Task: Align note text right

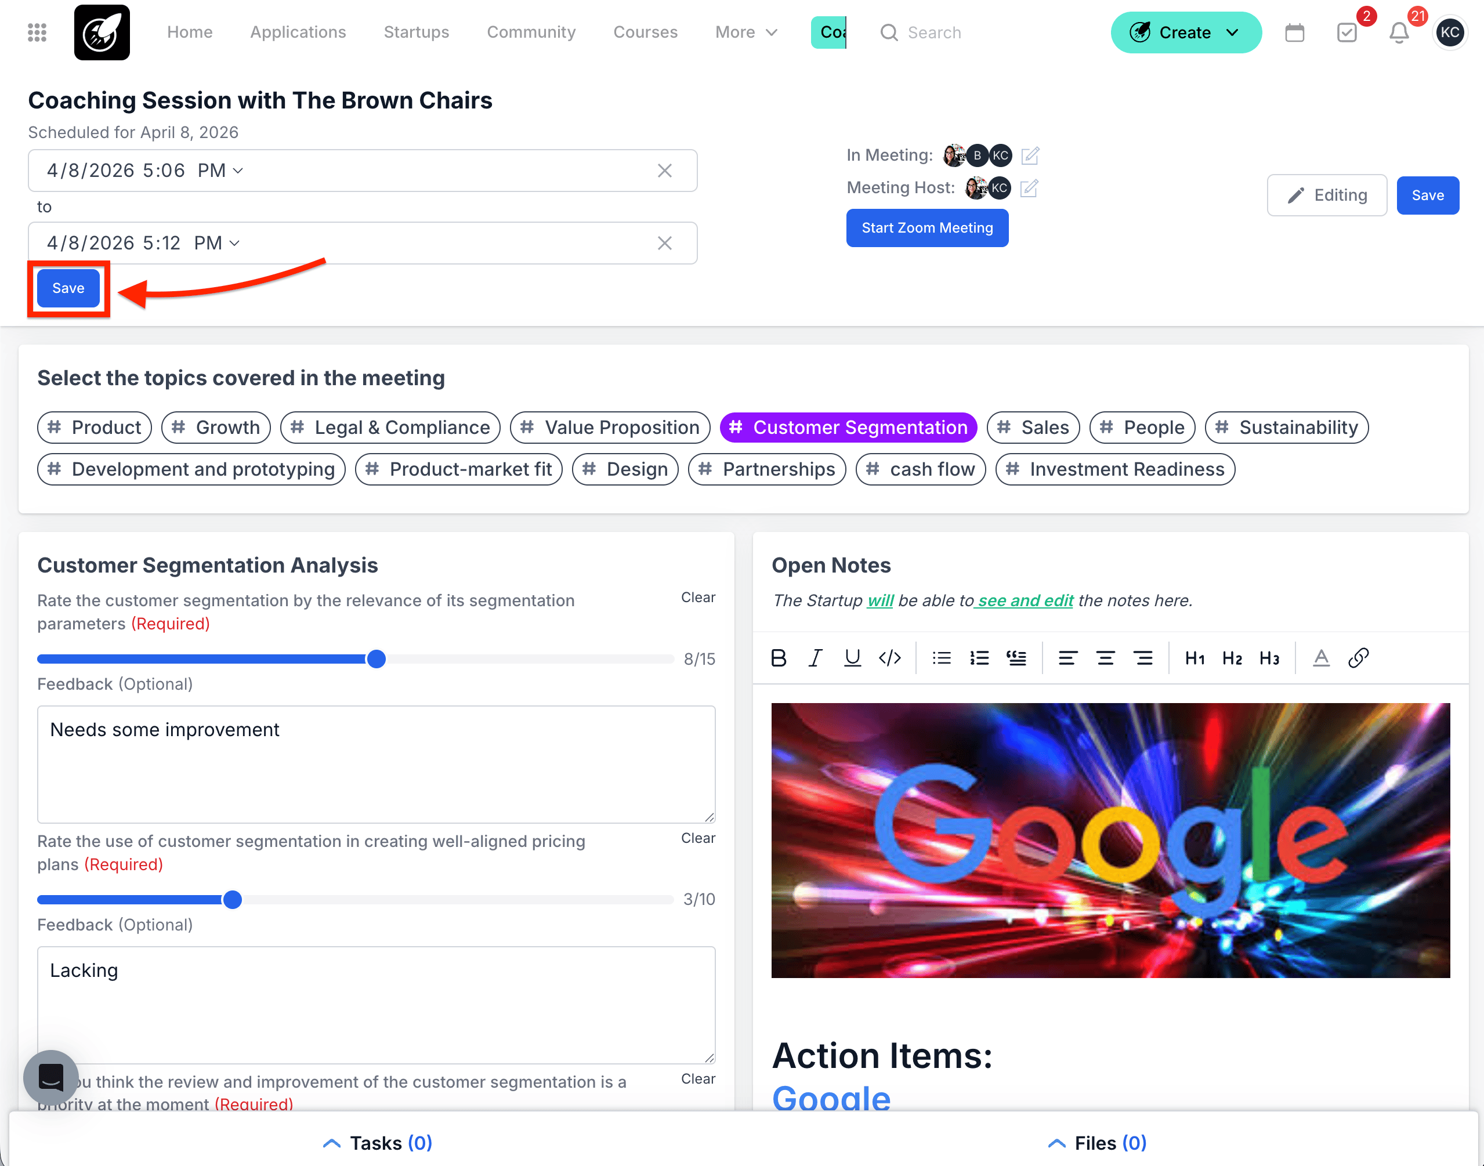Action: point(1143,658)
